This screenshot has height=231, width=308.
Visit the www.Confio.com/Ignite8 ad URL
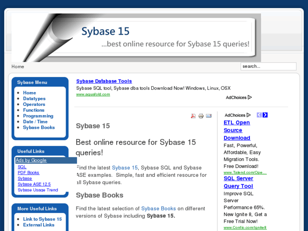click(x=245, y=228)
